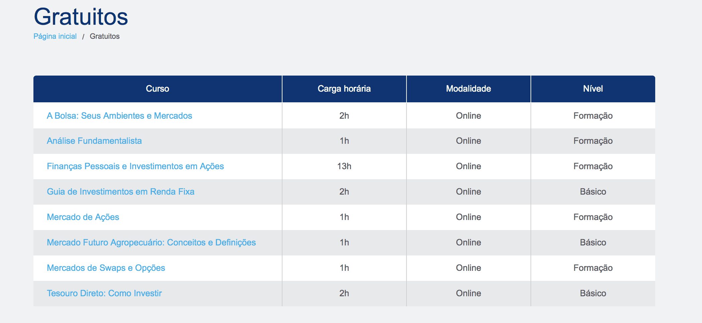The height and width of the screenshot is (323, 702).
Task: Click Online in Mercado Futuro Agropecuário row
Action: (x=469, y=242)
